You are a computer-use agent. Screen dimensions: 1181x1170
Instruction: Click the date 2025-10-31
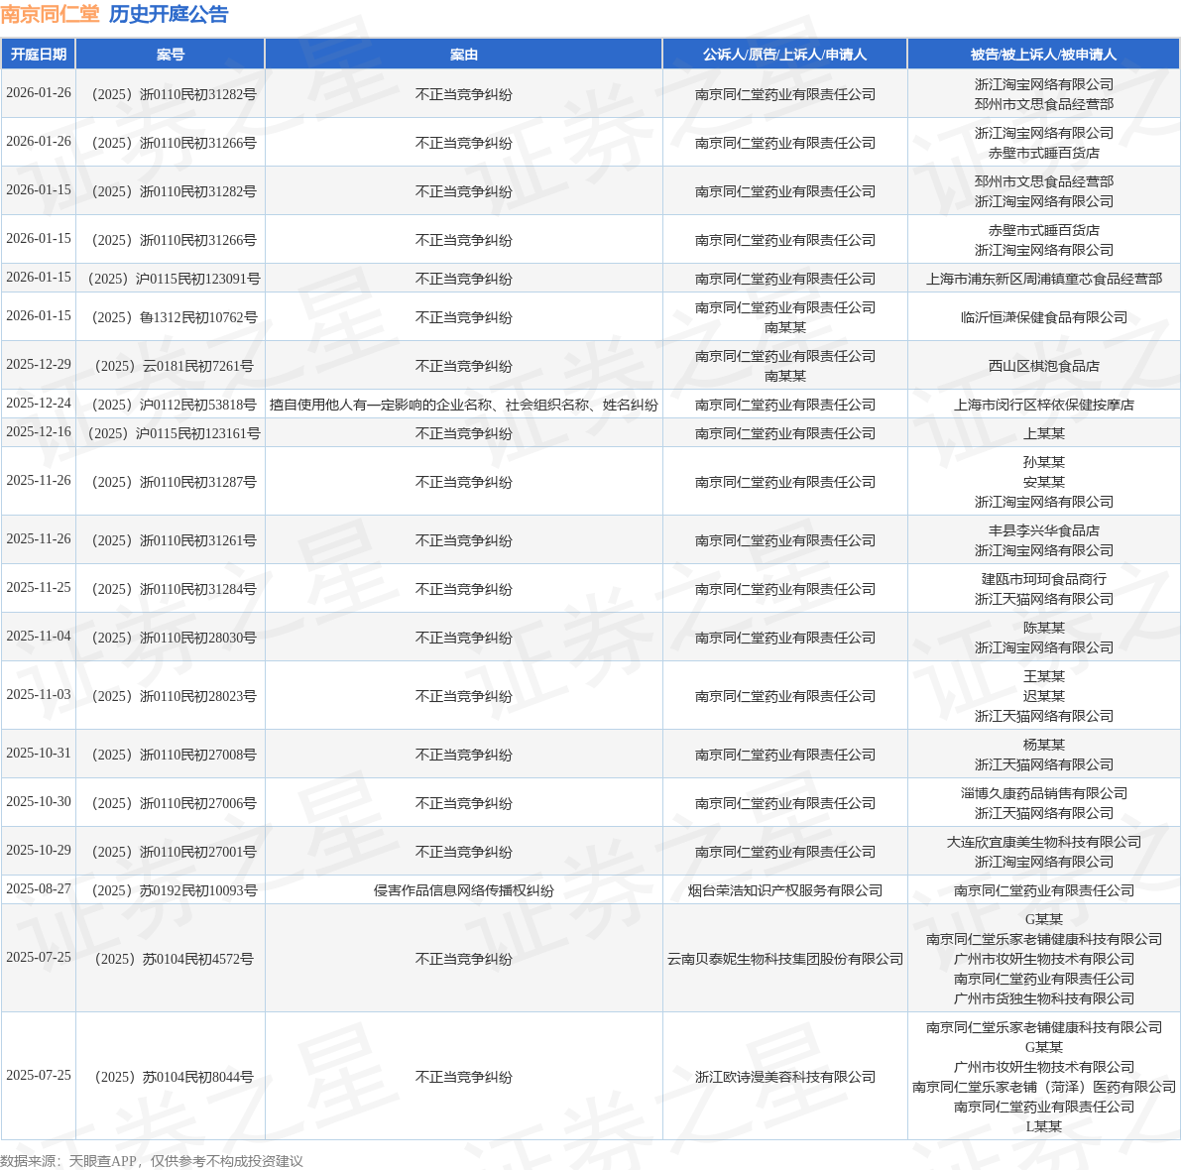click(39, 753)
